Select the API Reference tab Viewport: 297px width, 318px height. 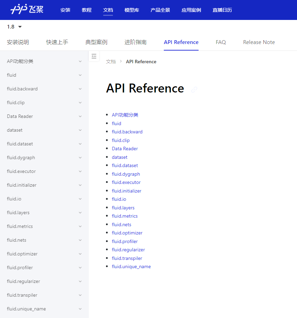point(181,42)
